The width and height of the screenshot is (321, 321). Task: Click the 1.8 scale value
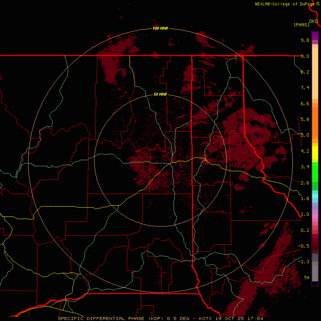[305, 199]
